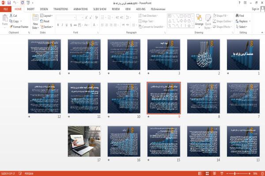The height and width of the screenshot is (176, 265).
Task: Open the Shape Effects dropdown
Action: (222, 27)
